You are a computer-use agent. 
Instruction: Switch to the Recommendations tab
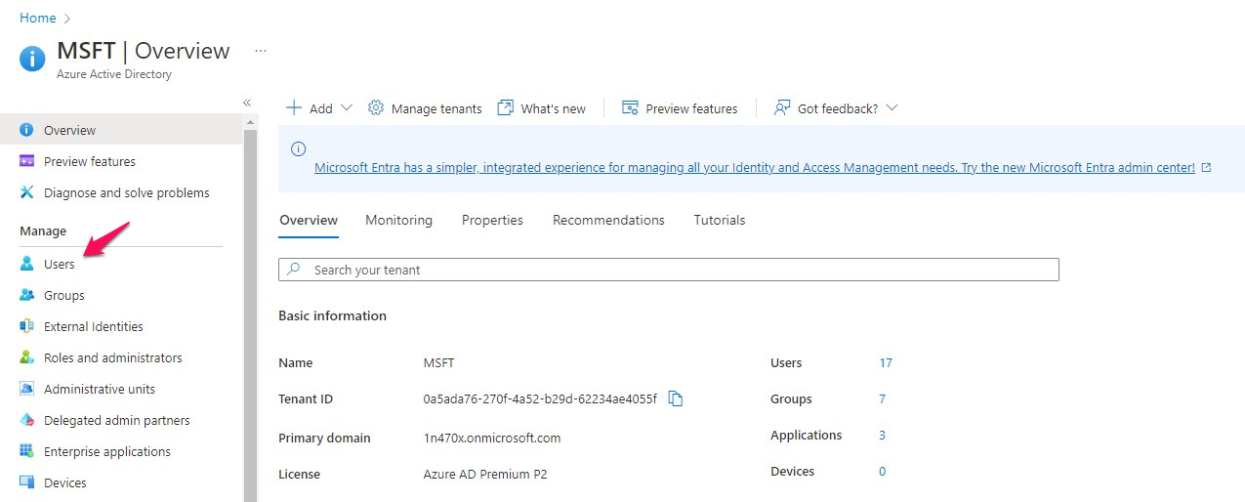tap(608, 220)
